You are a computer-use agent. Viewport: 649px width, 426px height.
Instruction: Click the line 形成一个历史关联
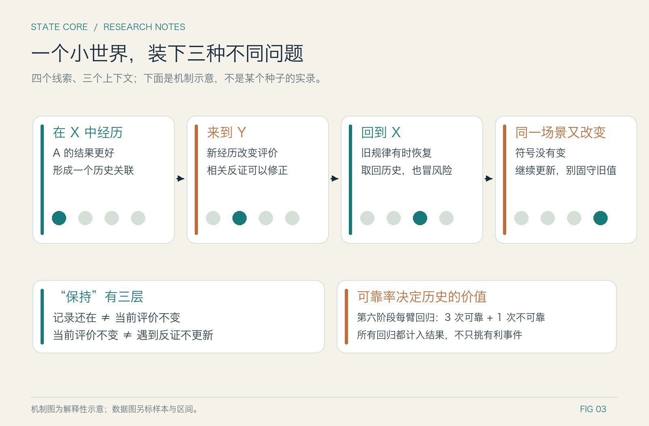coord(93,170)
